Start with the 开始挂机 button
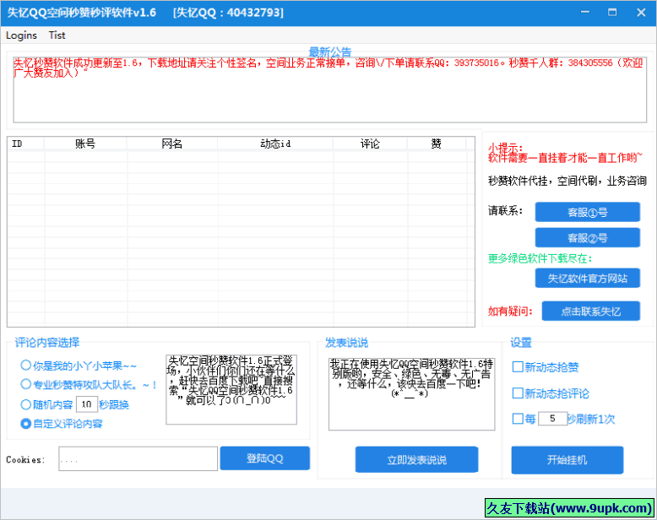The image size is (657, 520). click(567, 460)
